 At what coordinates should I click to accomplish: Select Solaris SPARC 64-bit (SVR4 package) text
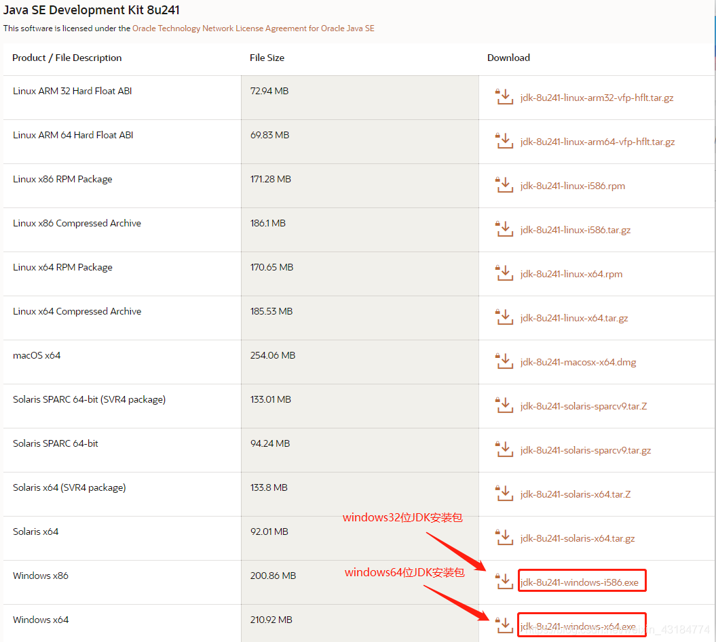tap(89, 399)
